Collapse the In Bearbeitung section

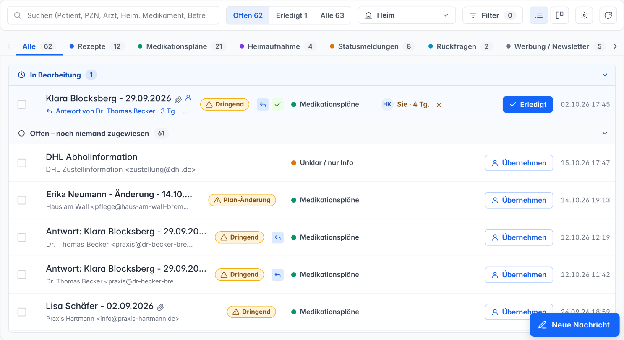point(605,75)
